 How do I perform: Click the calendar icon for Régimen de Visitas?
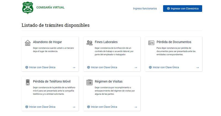tap(90, 82)
